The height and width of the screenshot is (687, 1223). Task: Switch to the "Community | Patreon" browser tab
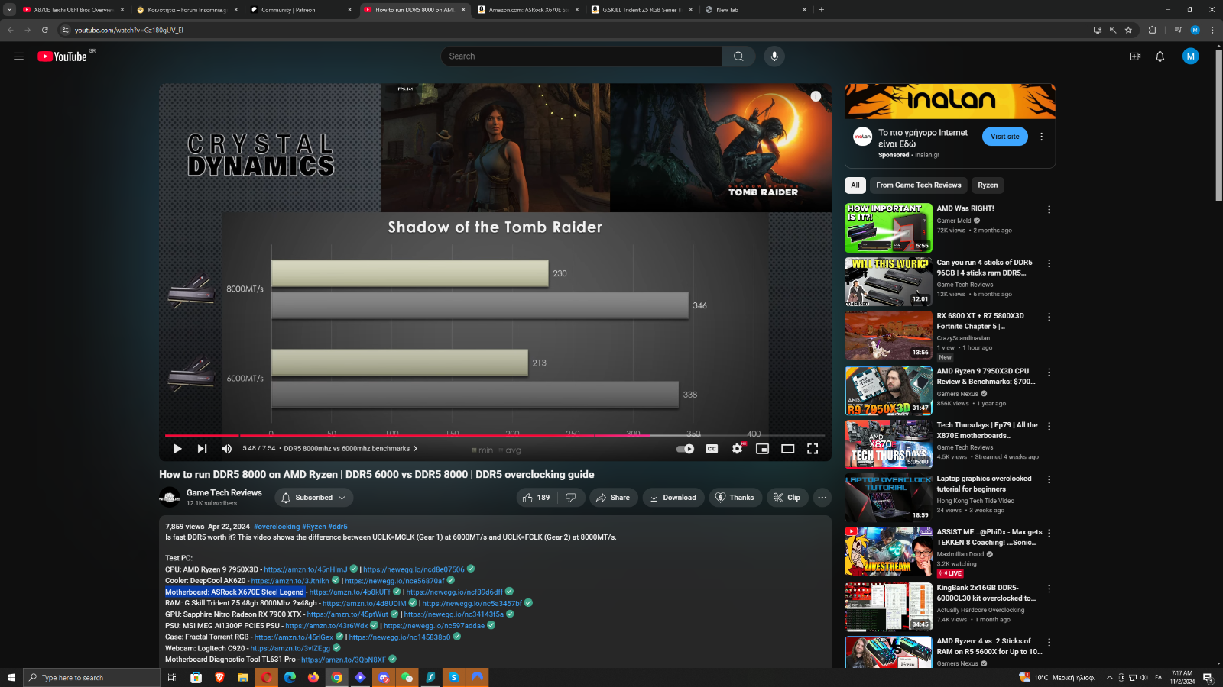pyautogui.click(x=302, y=10)
